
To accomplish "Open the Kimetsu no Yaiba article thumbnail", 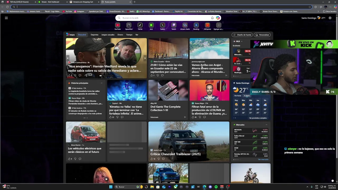I will click(127, 90).
